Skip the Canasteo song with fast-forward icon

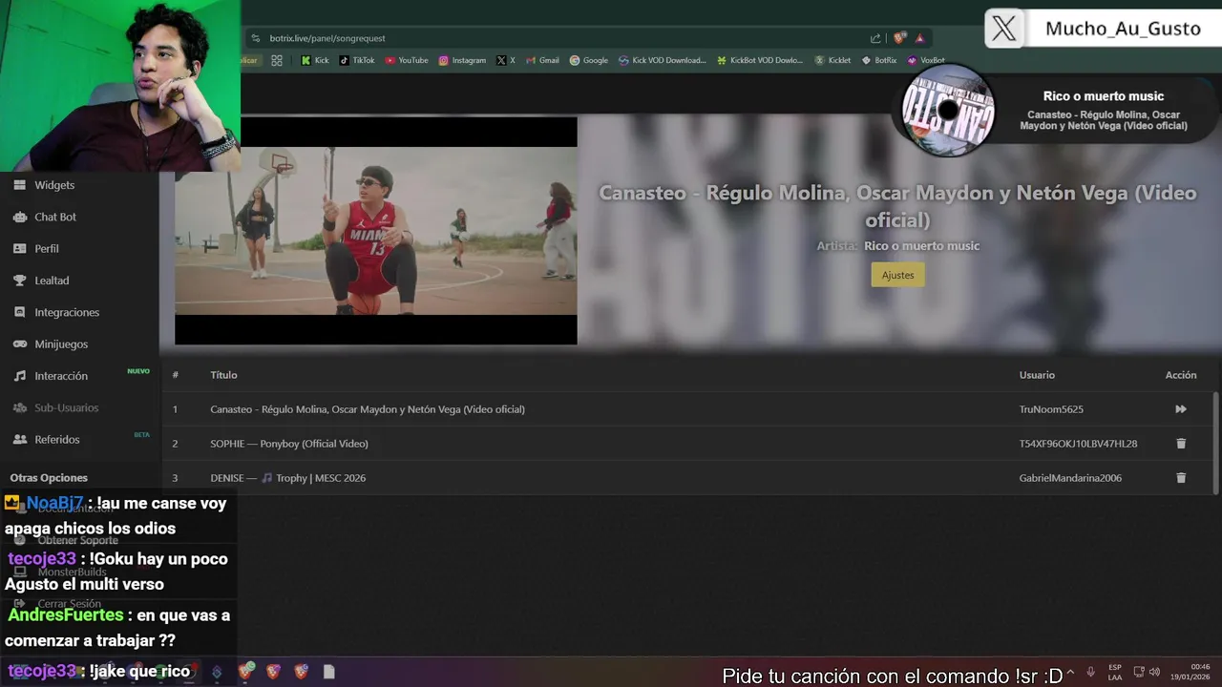coord(1181,409)
